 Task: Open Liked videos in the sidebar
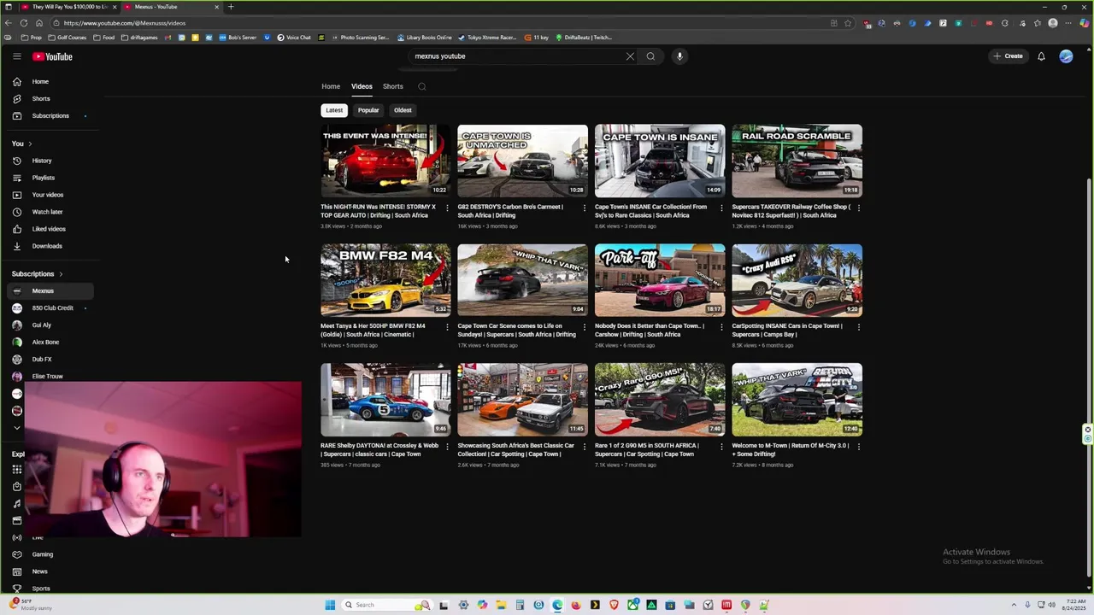[x=50, y=229]
